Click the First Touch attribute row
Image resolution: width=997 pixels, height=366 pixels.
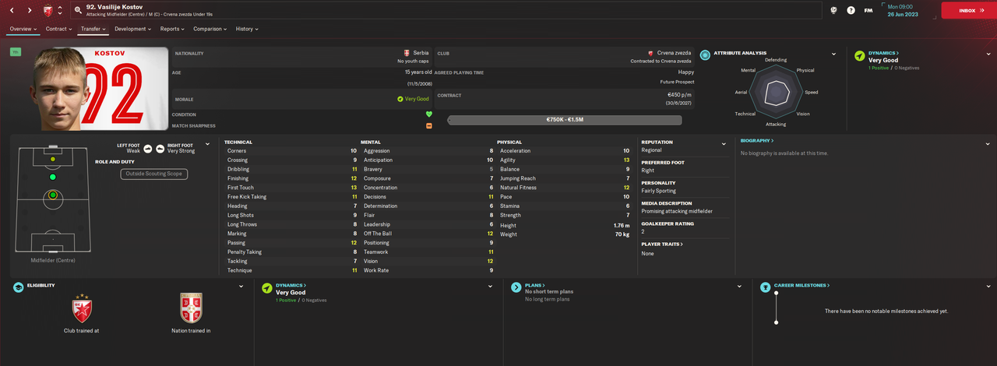291,188
